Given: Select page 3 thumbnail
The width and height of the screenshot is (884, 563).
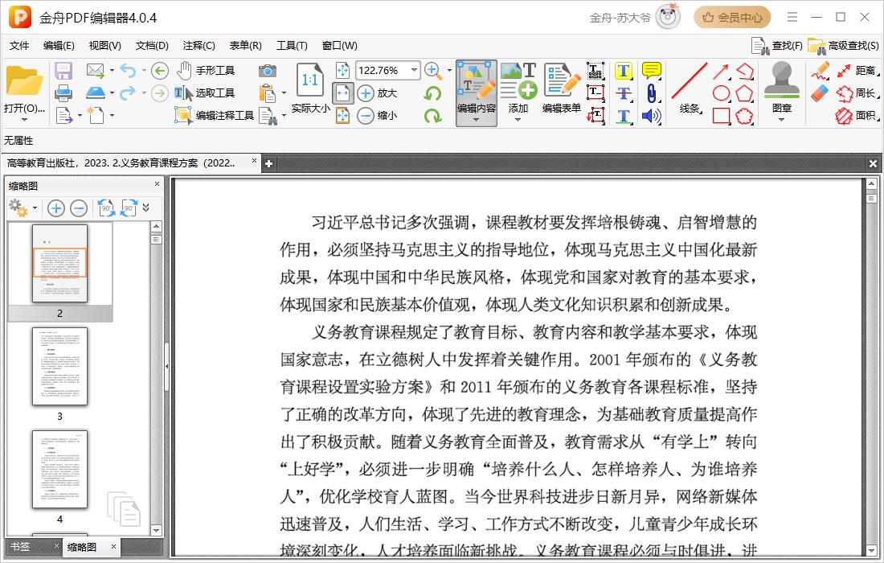Looking at the screenshot, I should (59, 367).
